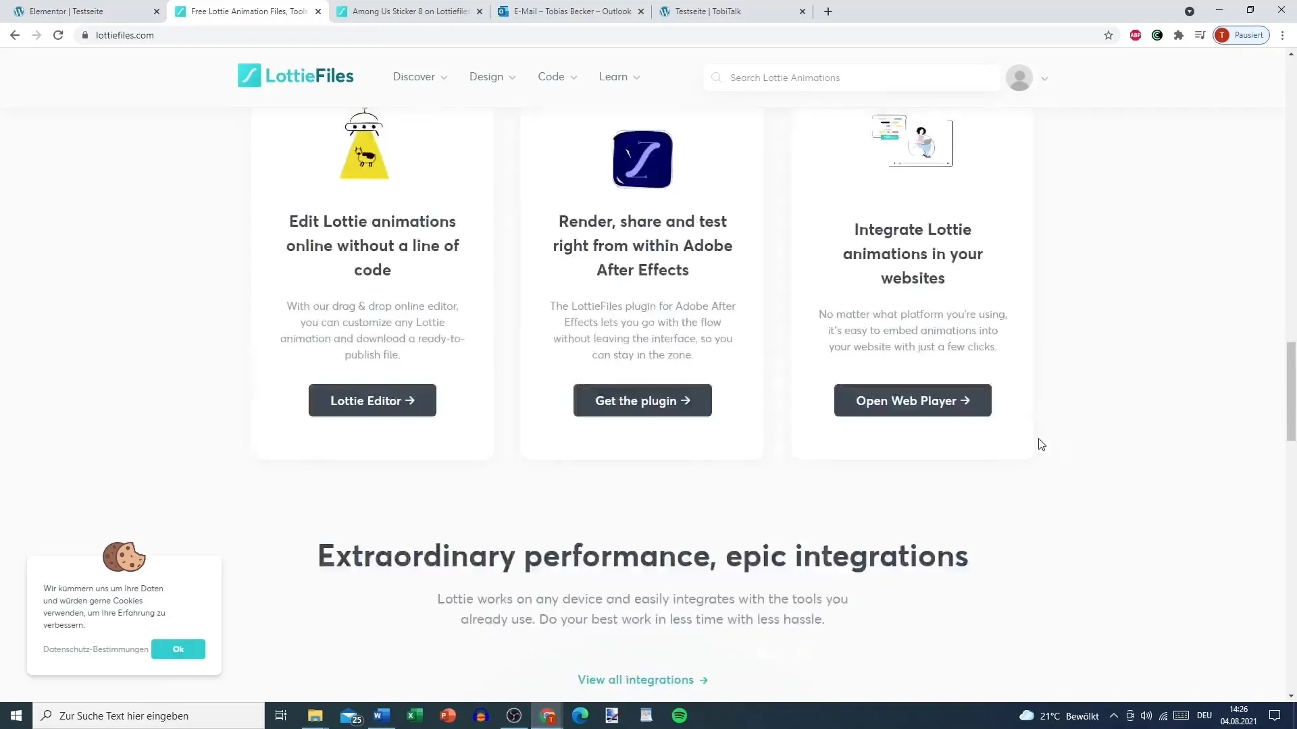Click the lottiefiles.com address bar
The width and height of the screenshot is (1297, 729).
pos(588,35)
